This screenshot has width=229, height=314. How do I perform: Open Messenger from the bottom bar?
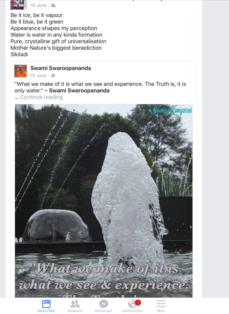pos(103,306)
